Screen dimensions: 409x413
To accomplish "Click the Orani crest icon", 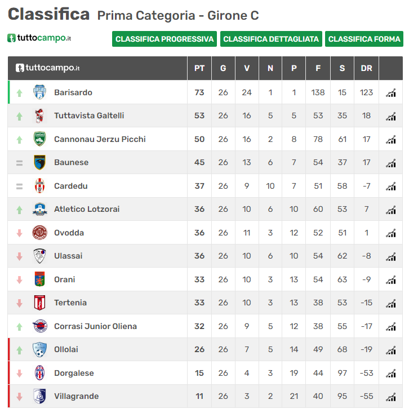I will coord(40,279).
